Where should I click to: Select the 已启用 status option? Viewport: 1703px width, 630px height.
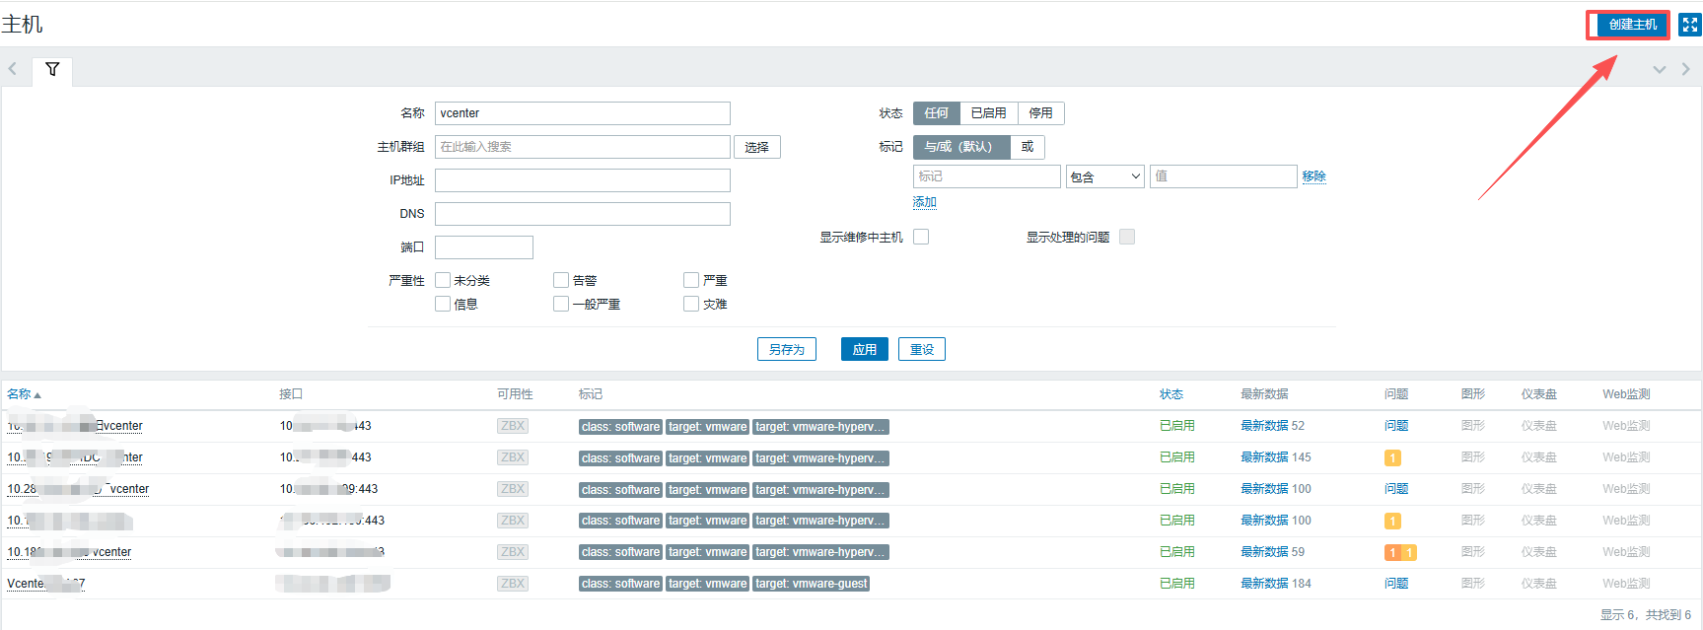click(x=989, y=113)
